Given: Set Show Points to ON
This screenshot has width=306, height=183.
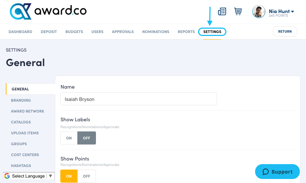Looking at the screenshot, I should (x=69, y=176).
